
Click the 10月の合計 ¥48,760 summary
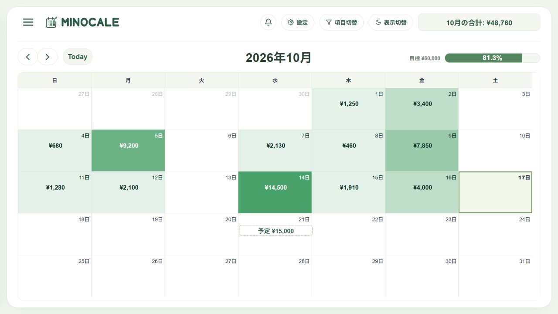click(x=479, y=22)
